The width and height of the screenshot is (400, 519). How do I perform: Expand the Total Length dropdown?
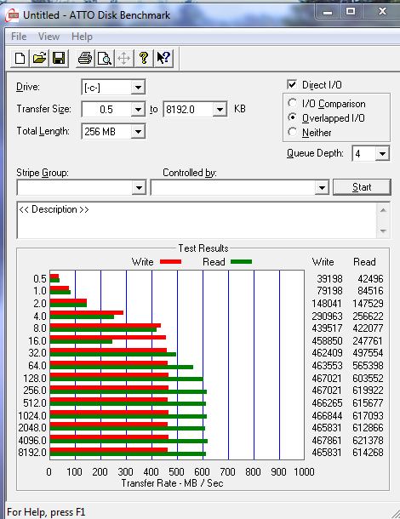click(138, 132)
